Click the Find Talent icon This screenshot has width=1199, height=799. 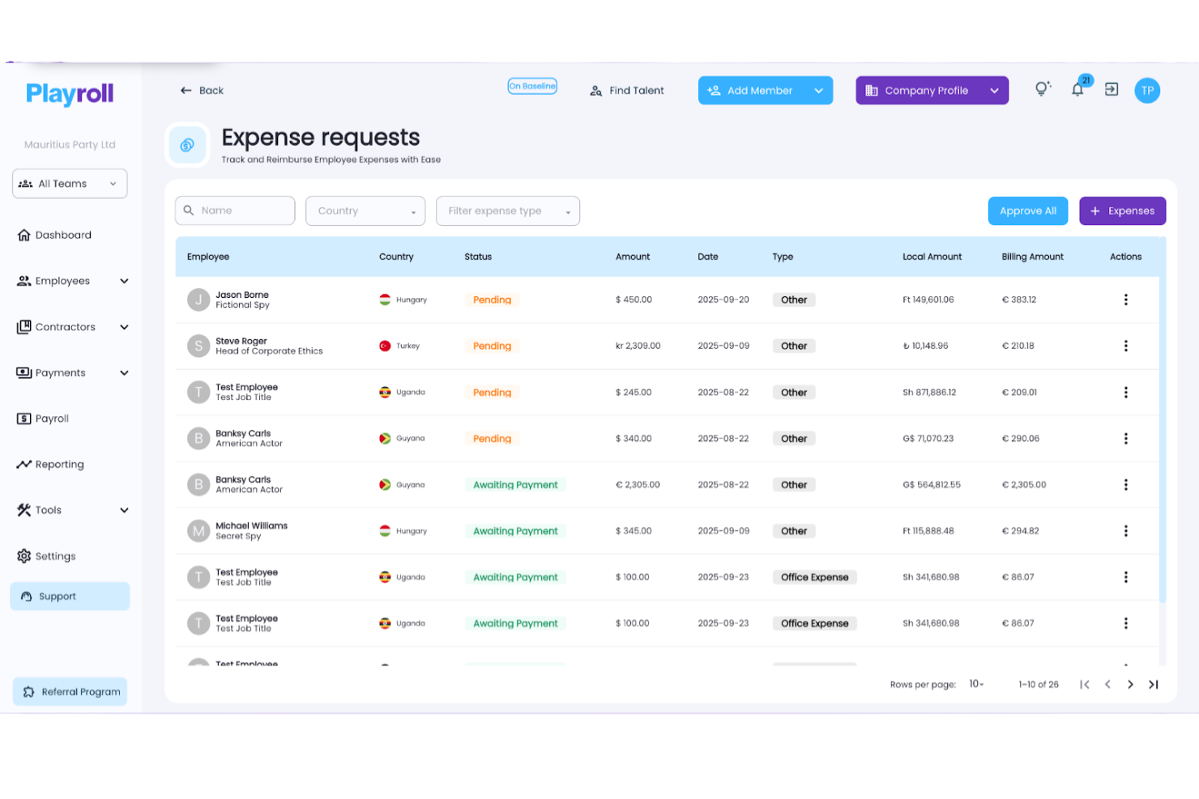pyautogui.click(x=595, y=90)
